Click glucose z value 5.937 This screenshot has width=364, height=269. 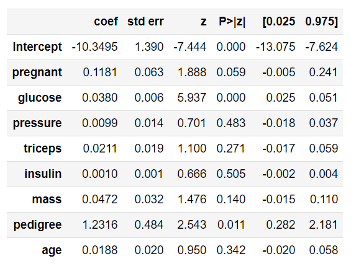point(192,98)
